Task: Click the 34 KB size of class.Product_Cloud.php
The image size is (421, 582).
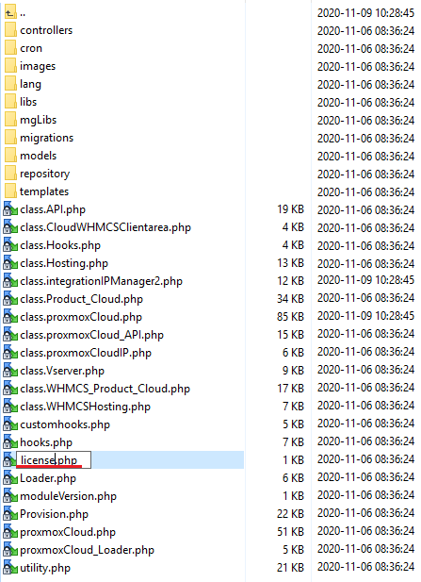Action: point(290,298)
